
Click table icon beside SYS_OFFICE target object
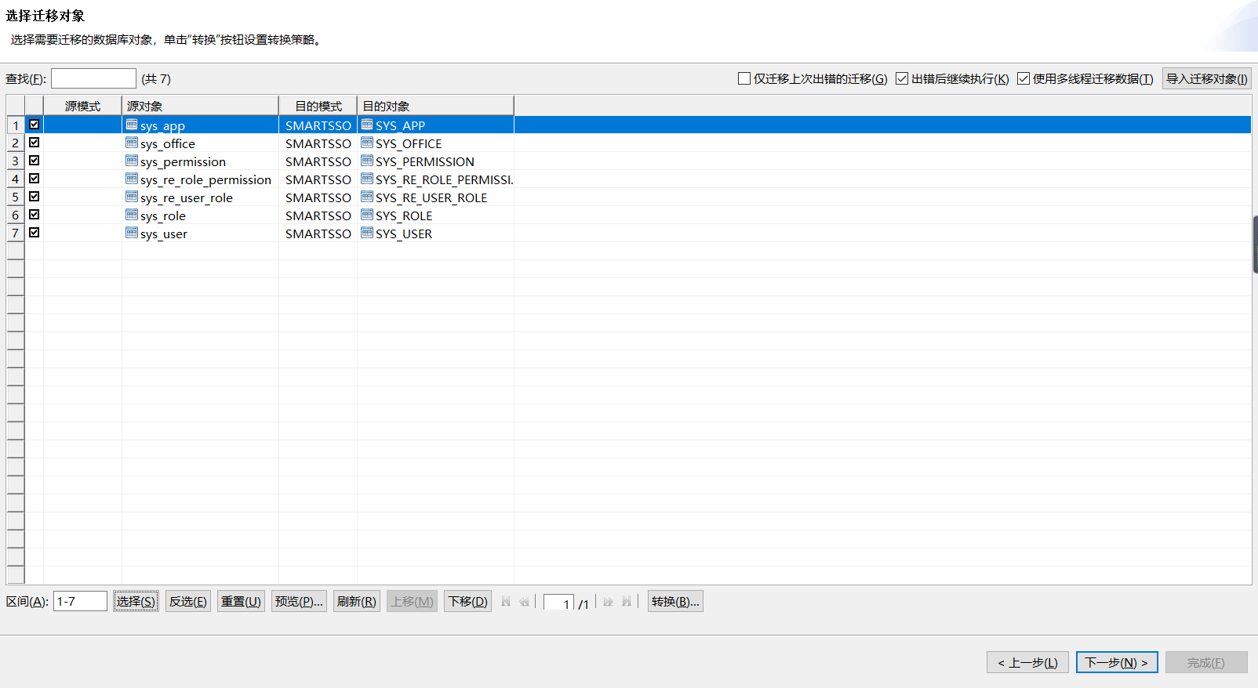point(367,143)
